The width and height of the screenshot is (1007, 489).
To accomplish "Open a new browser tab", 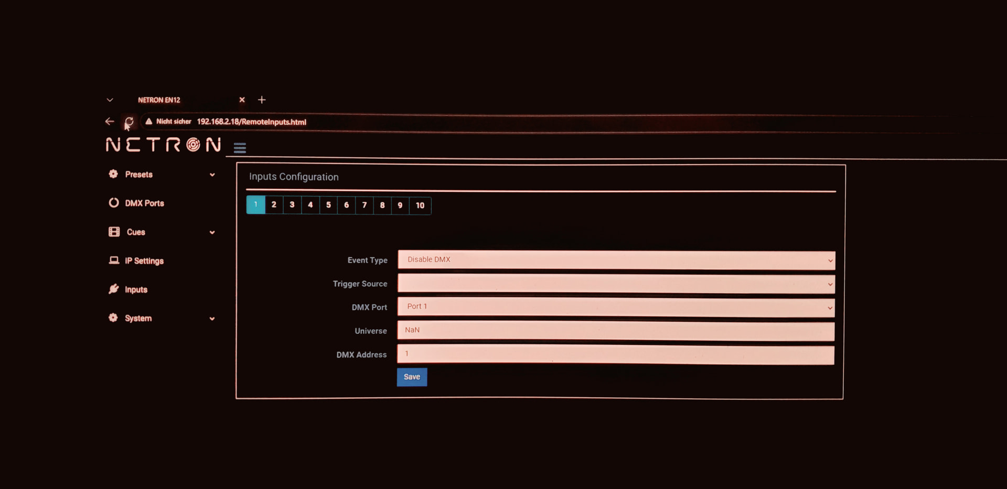I will (262, 100).
